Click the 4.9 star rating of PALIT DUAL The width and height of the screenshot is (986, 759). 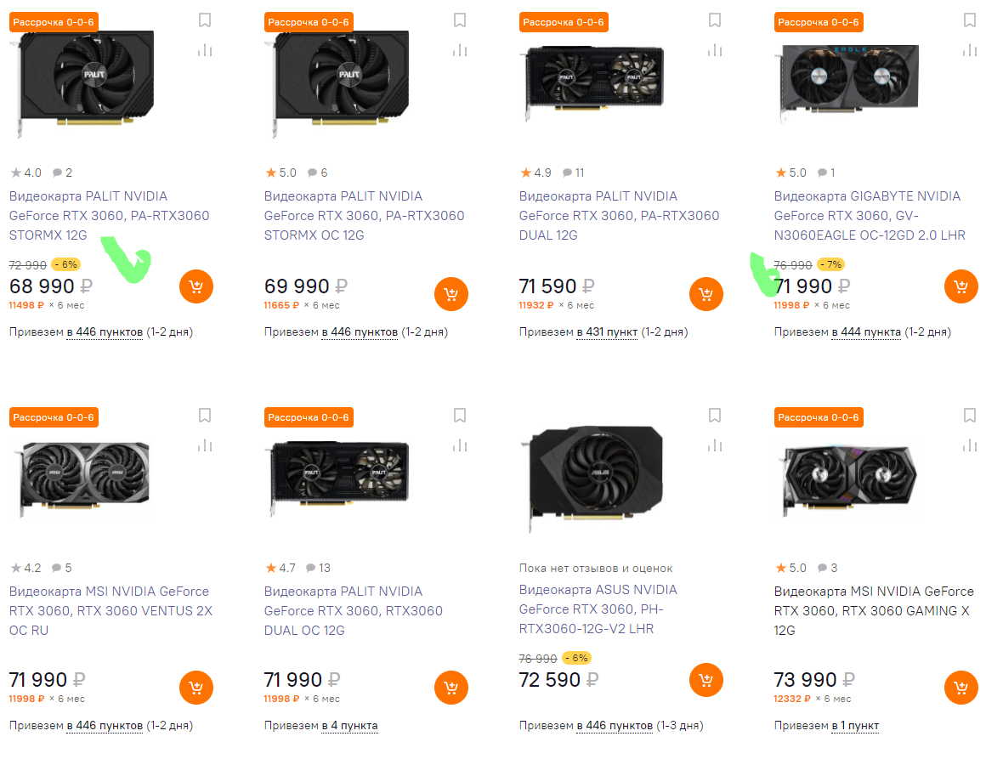click(535, 173)
